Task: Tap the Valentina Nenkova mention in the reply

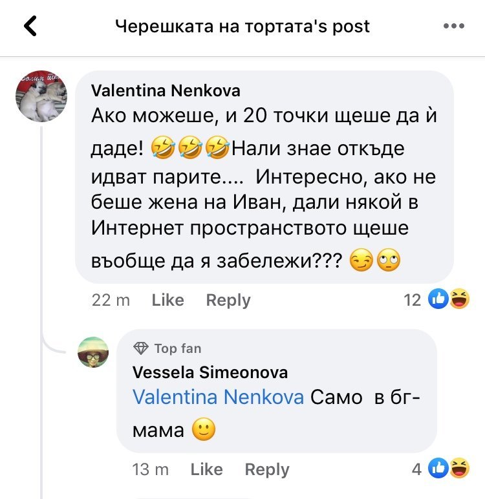Action: [x=218, y=398]
